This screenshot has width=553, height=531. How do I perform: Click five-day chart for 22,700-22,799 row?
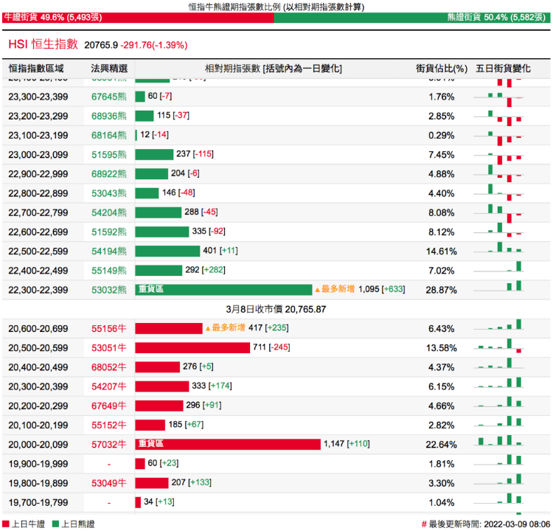tap(498, 213)
